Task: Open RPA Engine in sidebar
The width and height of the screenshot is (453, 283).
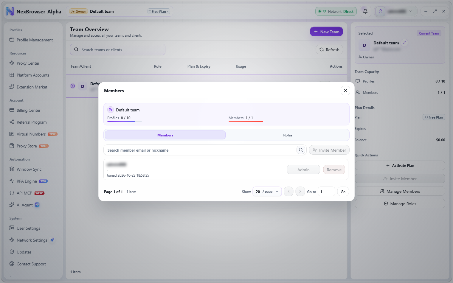Action: 29,181
